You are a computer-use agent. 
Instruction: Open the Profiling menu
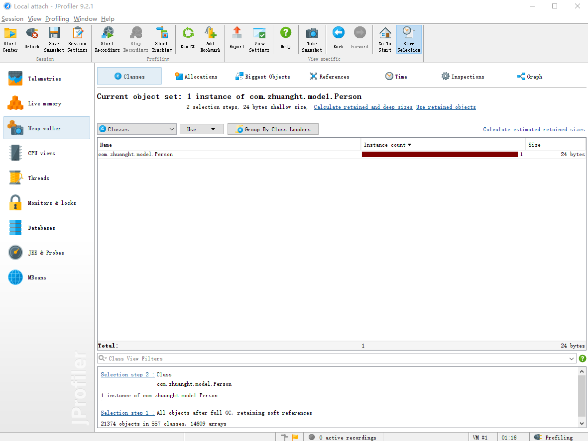57,19
